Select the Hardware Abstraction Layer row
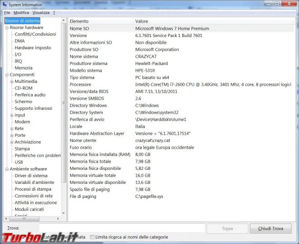 181,133
